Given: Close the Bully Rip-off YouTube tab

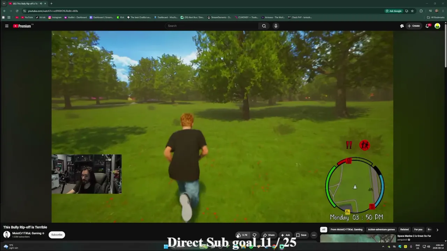Looking at the screenshot, I should [x=45, y=3].
